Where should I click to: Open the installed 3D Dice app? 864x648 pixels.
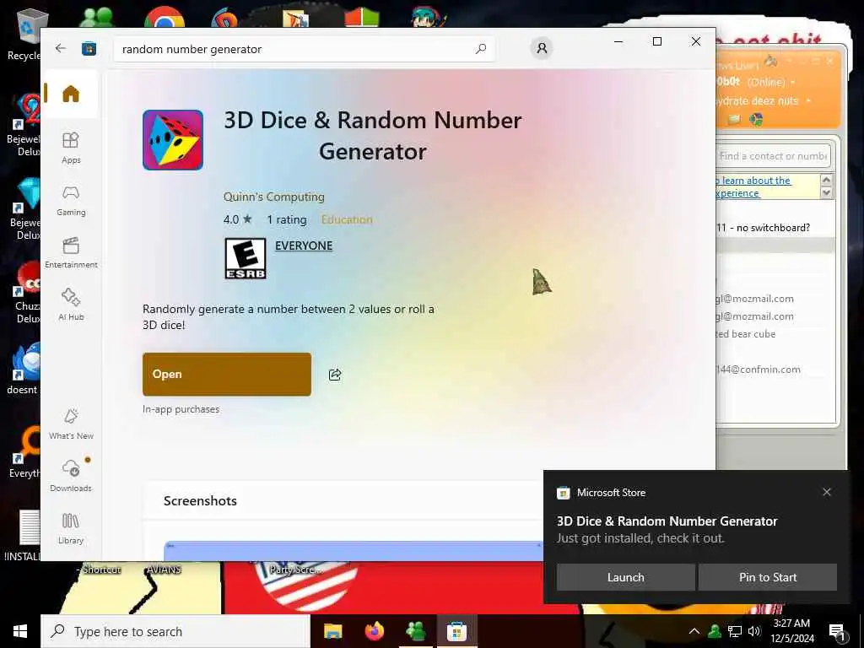click(226, 374)
